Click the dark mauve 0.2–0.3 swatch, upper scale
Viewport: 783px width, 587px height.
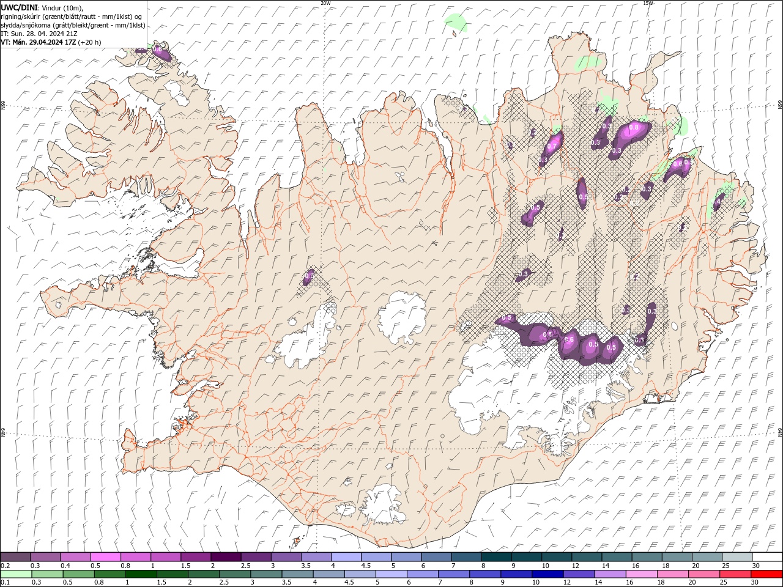tap(16, 557)
